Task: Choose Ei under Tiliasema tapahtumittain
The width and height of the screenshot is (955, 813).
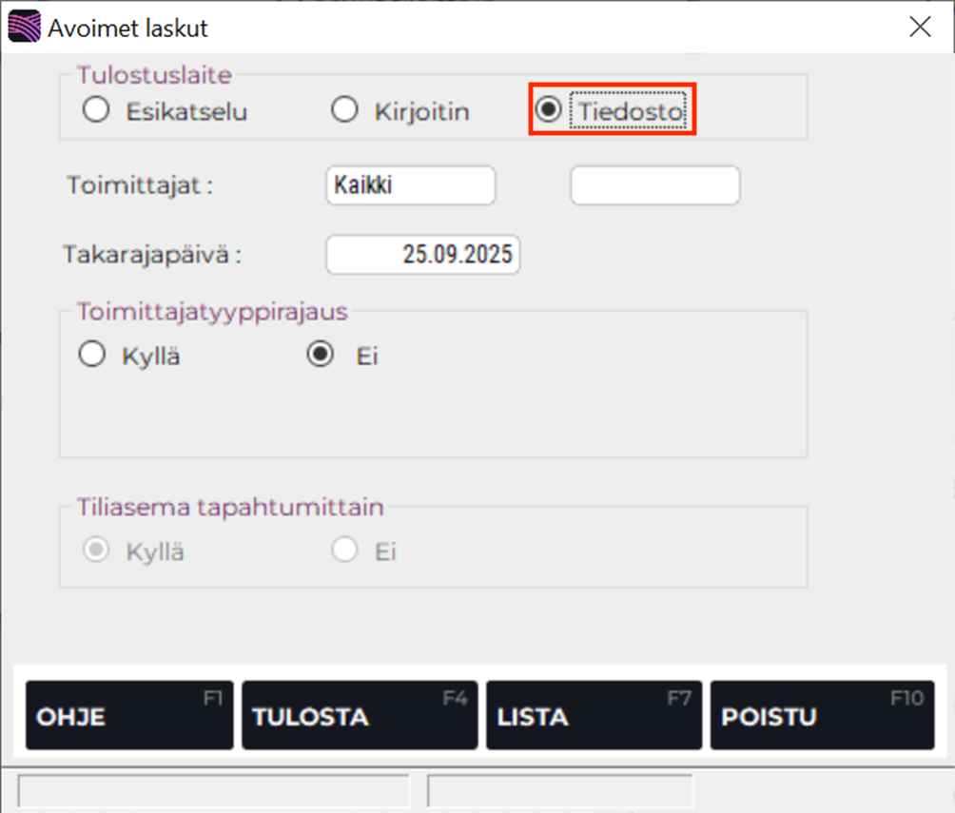Action: pyautogui.click(x=344, y=549)
